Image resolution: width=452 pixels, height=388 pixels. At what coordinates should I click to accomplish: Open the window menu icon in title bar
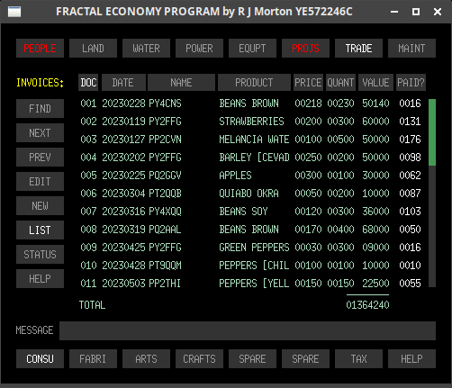pyautogui.click(x=14, y=12)
